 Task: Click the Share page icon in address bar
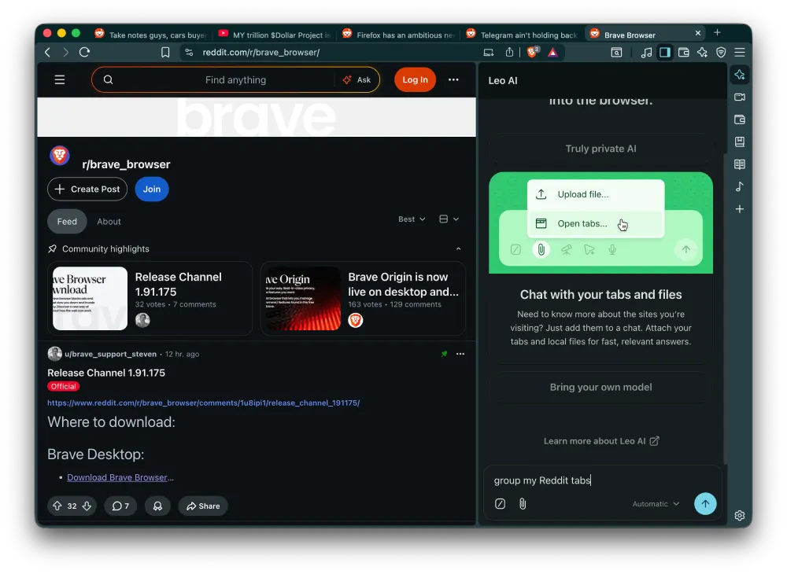[x=509, y=52]
